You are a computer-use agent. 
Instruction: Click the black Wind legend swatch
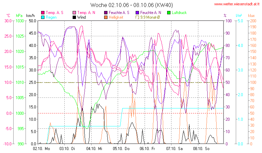point(74,17)
